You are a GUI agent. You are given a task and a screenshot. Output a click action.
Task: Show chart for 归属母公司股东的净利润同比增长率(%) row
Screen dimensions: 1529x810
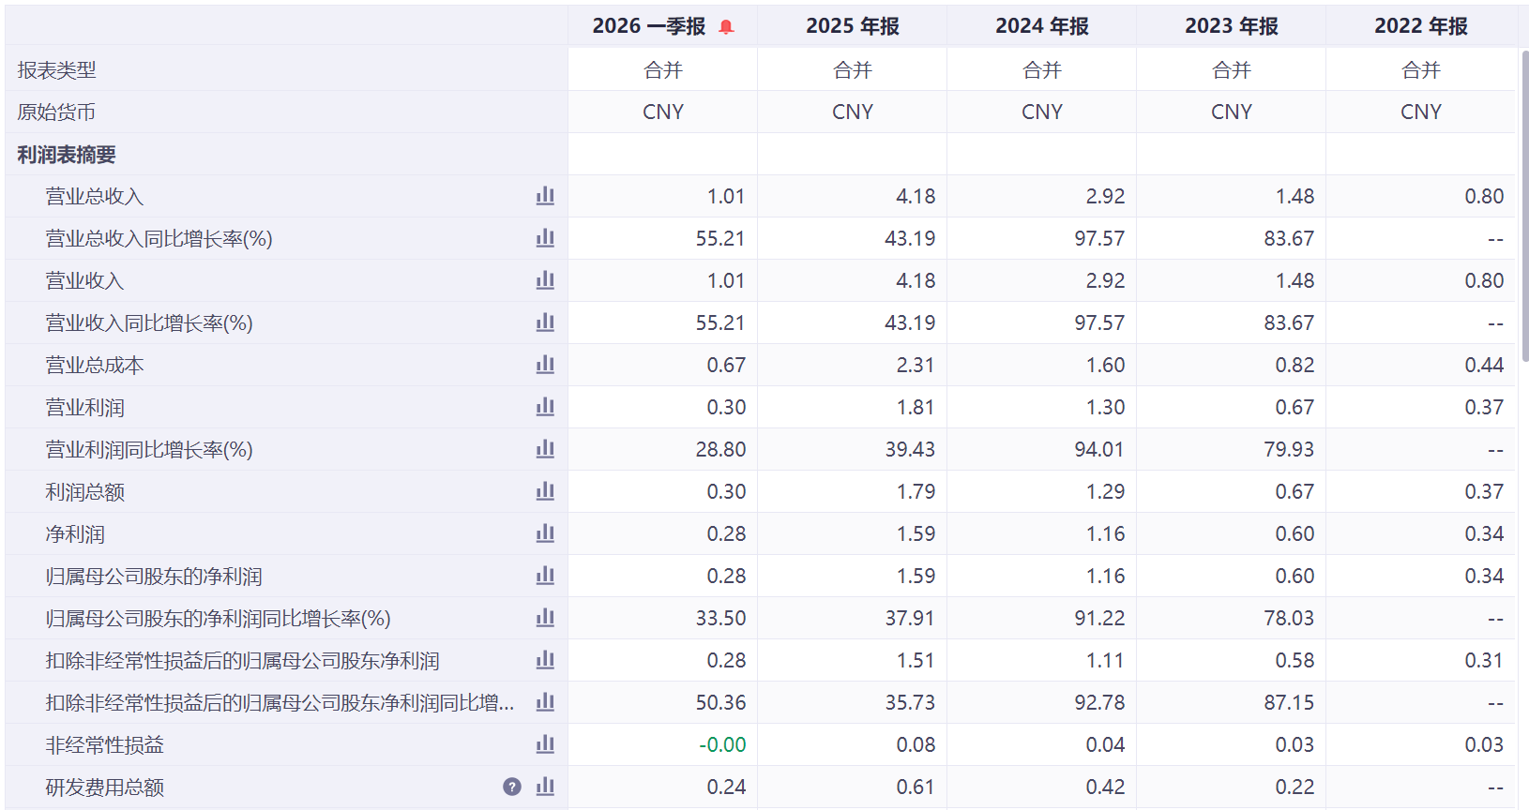pyautogui.click(x=545, y=618)
